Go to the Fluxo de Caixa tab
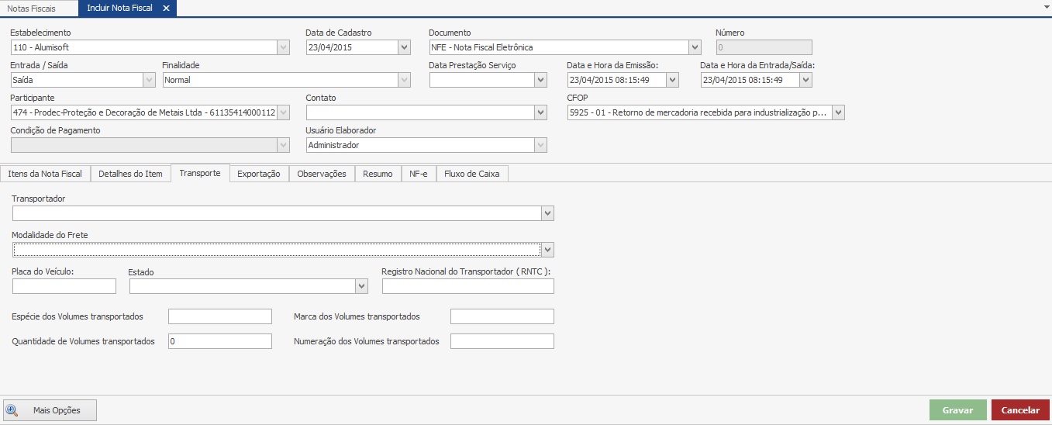This screenshot has height=425, width=1052. (472, 174)
